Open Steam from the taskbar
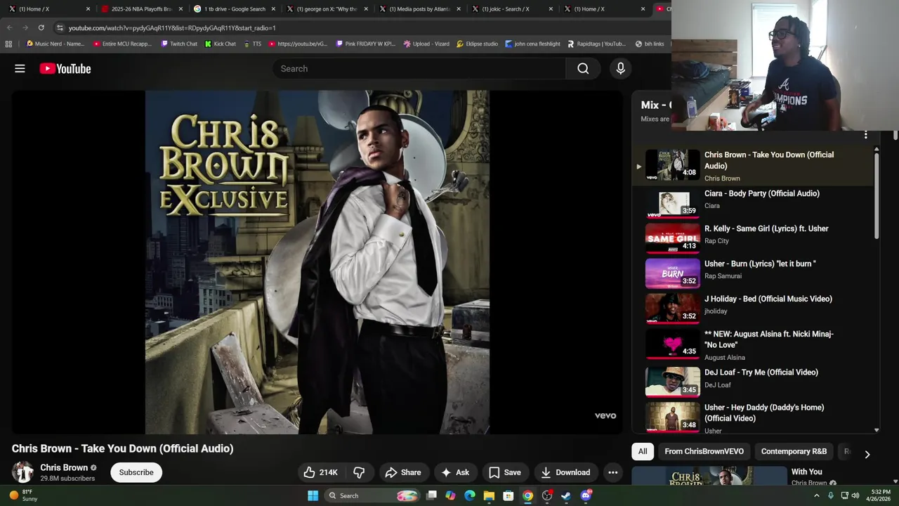 pos(566,495)
